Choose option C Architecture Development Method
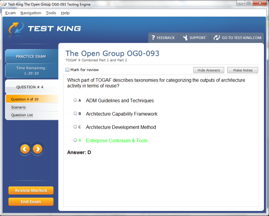269x216 pixels. point(75,127)
